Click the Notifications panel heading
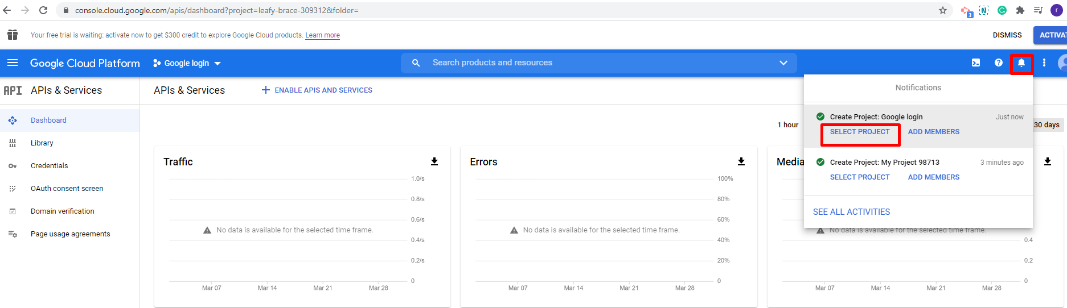Screen dimensions: 1067x308 pyautogui.click(x=918, y=88)
